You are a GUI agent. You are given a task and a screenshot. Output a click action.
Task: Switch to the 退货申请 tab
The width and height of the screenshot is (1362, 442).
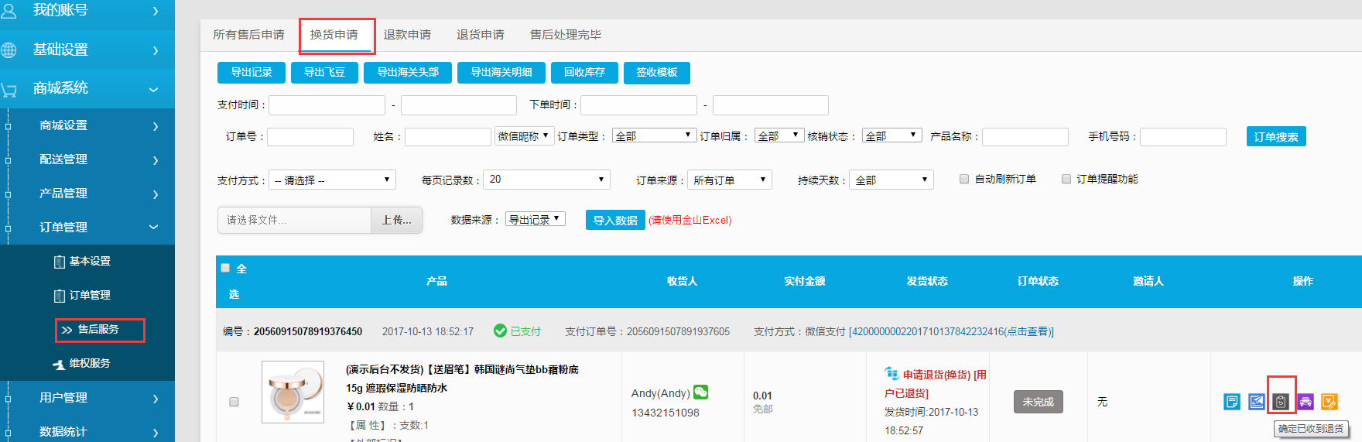[481, 35]
